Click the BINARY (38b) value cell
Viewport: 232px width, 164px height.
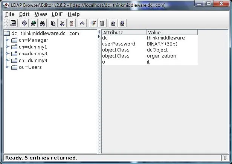[172, 44]
